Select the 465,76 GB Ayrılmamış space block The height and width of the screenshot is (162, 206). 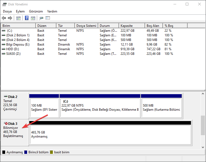pyautogui.click(x=110, y=133)
